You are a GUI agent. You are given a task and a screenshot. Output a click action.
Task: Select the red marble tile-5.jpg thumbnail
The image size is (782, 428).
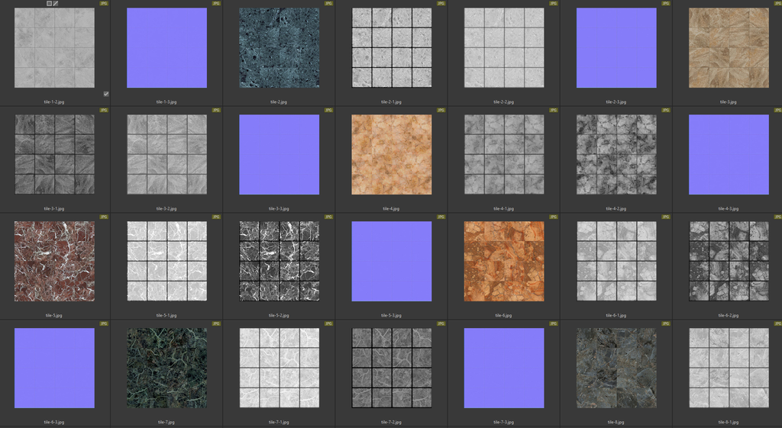coord(54,261)
